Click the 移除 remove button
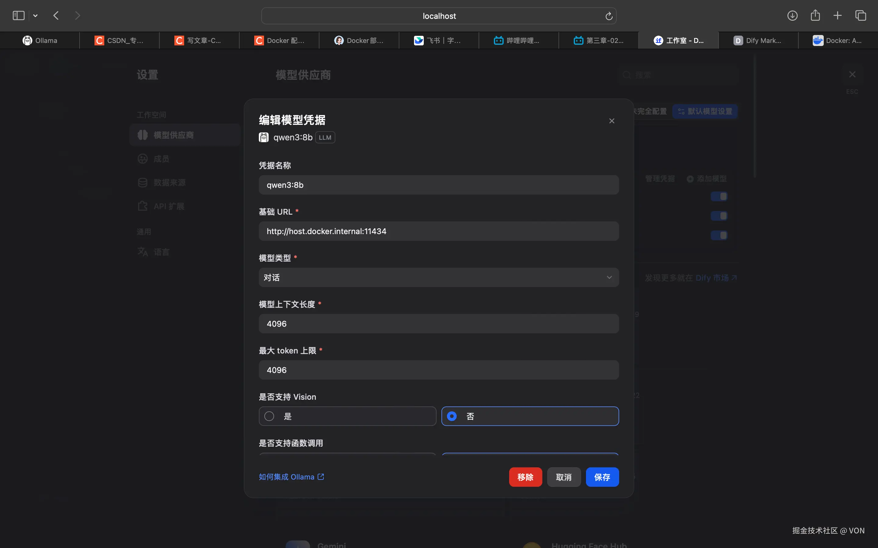The width and height of the screenshot is (878, 548). coord(525,477)
